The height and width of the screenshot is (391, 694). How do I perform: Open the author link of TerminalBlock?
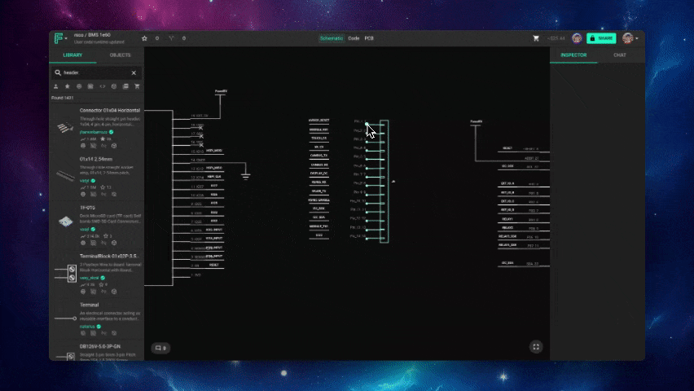point(90,278)
